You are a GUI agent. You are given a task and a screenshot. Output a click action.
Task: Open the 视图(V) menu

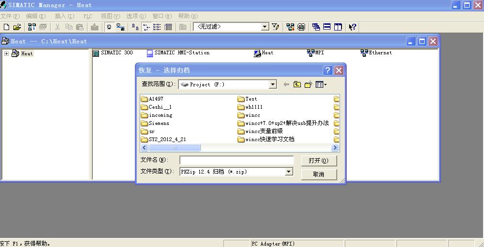110,16
